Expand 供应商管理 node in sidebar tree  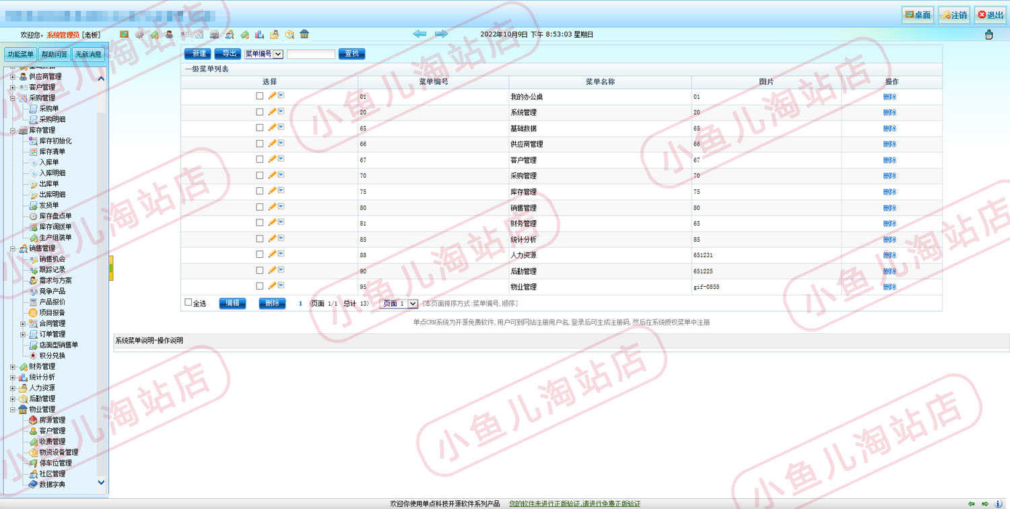(13, 77)
